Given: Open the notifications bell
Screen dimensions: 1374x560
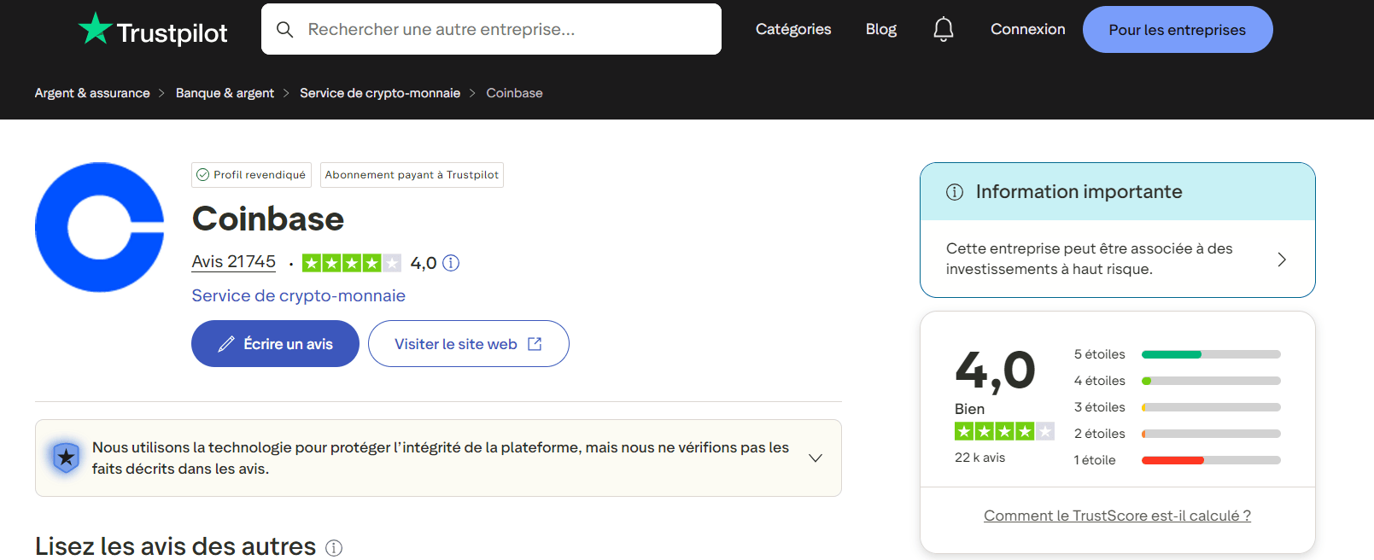Looking at the screenshot, I should [x=943, y=30].
